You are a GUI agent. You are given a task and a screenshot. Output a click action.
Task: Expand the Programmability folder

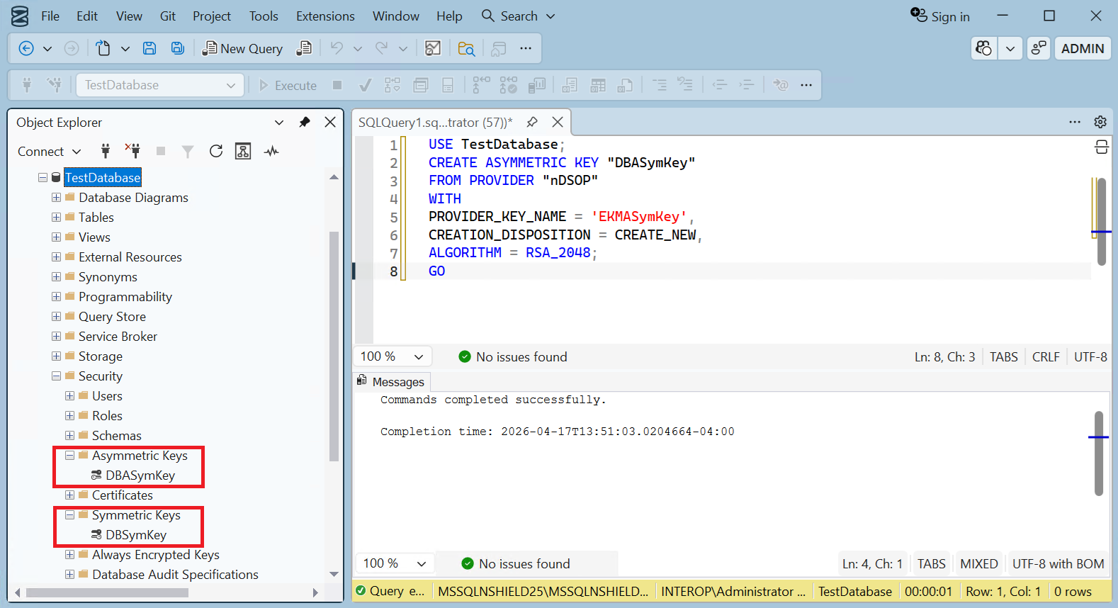pos(56,297)
